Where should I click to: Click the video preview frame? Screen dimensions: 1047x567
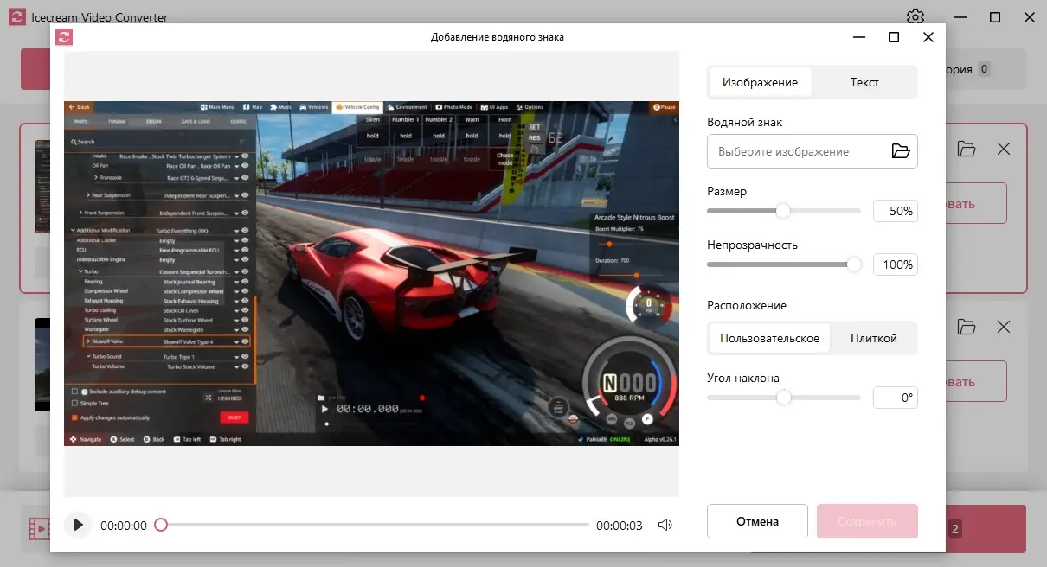click(x=371, y=273)
